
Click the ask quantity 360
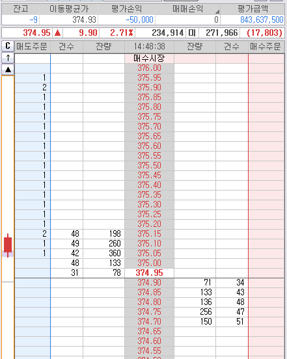click(115, 253)
